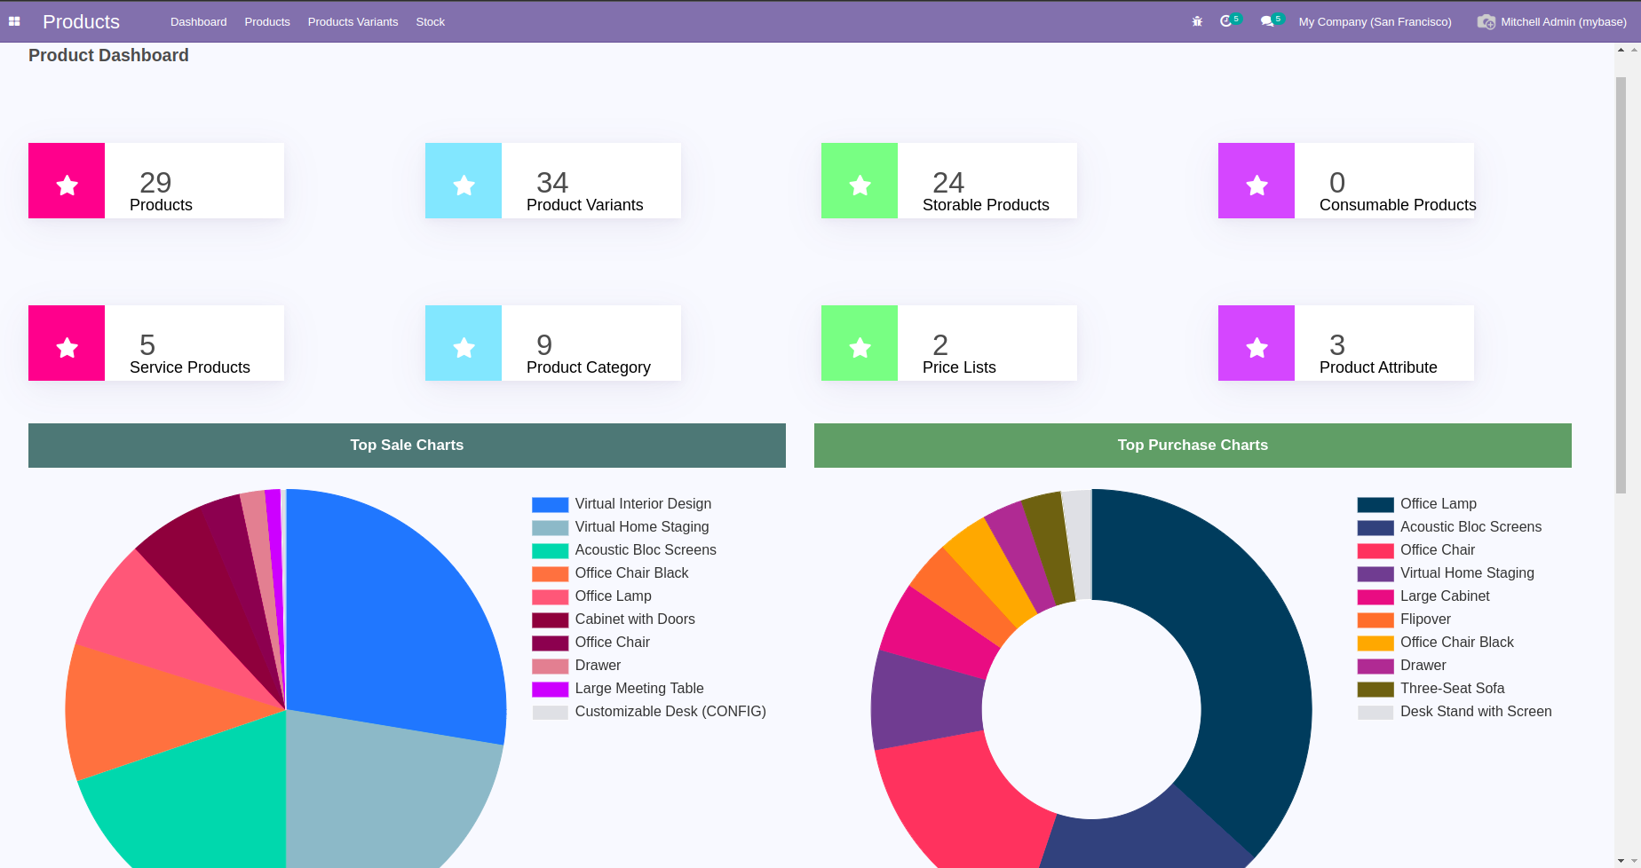
Task: Open the activities clock icon
Action: pyautogui.click(x=1226, y=21)
